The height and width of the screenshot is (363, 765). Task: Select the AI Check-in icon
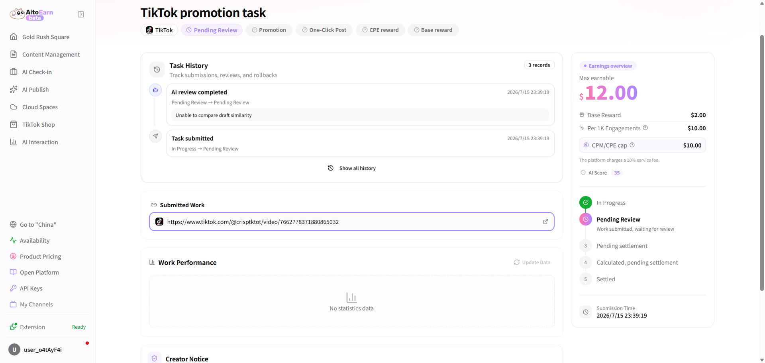(14, 72)
